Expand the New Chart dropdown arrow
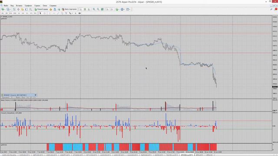278x156 pixels. click(x=5, y=9)
